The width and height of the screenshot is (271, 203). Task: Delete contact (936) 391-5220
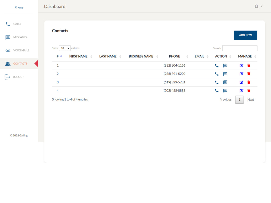pos(249,74)
